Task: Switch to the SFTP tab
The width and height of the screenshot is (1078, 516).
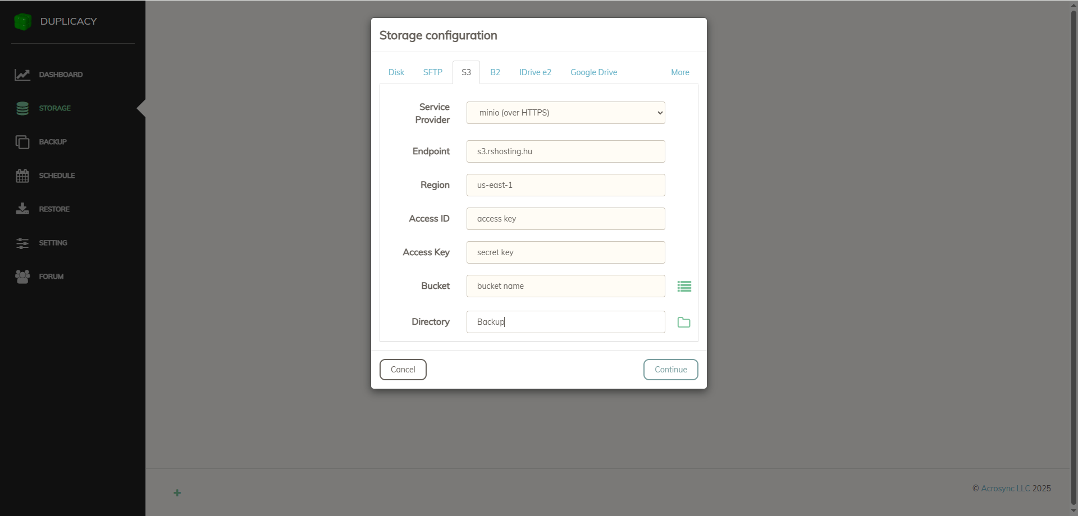Action: point(432,72)
